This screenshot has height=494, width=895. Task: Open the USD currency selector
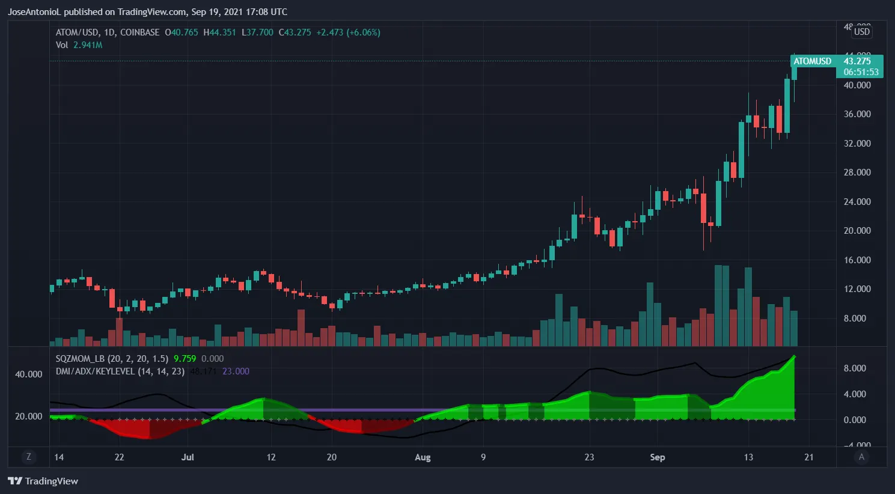click(862, 32)
